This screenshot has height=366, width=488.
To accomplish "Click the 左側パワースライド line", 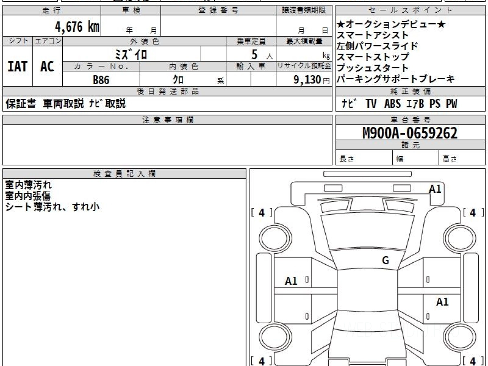I will pyautogui.click(x=377, y=46).
